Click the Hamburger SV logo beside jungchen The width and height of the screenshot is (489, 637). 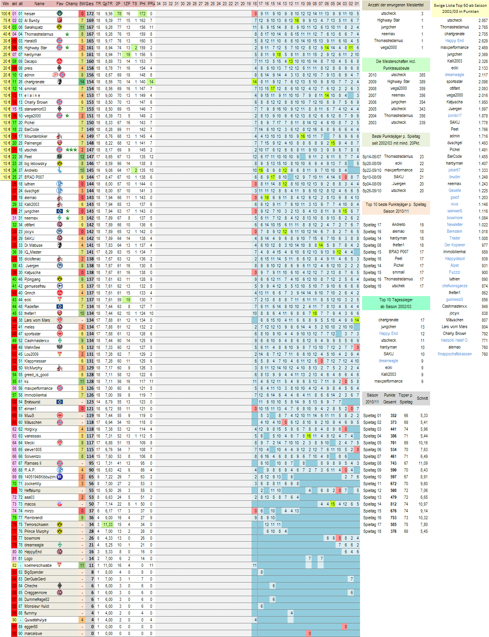click(59, 211)
